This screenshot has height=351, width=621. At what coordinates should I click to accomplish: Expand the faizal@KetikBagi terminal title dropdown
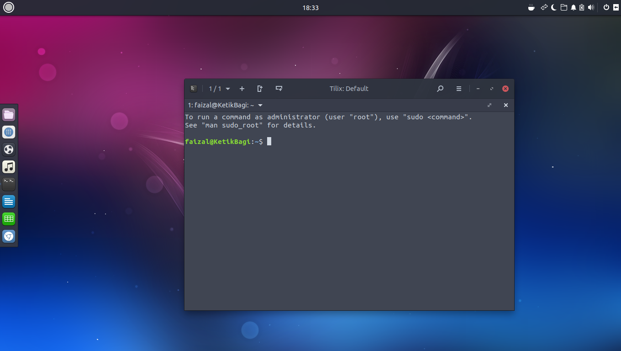click(x=260, y=105)
